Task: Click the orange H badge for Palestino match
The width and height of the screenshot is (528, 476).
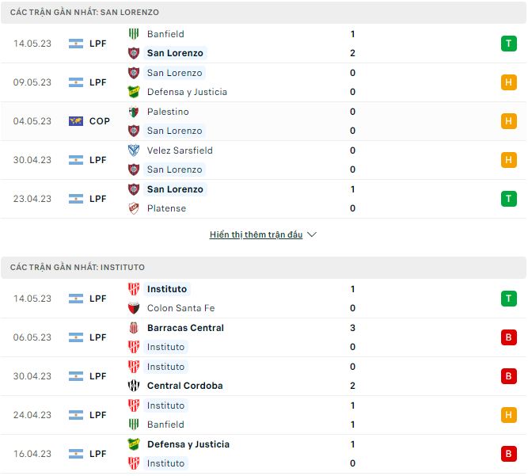Action: 508,121
